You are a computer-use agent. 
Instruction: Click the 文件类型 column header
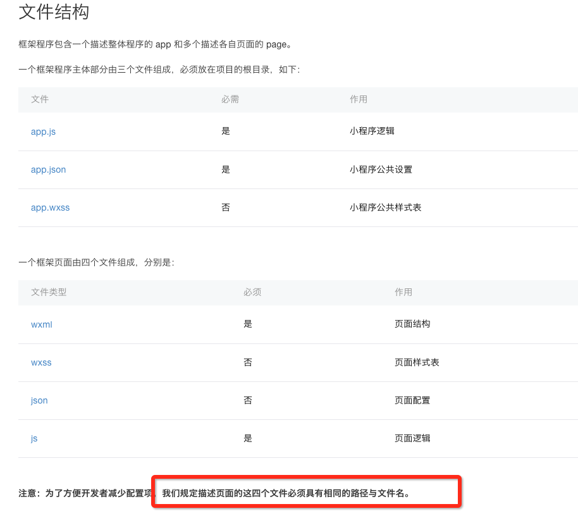pos(49,292)
